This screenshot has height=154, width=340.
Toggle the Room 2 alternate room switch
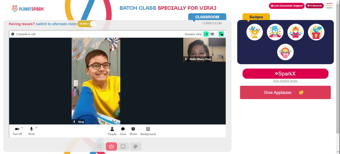point(87,24)
